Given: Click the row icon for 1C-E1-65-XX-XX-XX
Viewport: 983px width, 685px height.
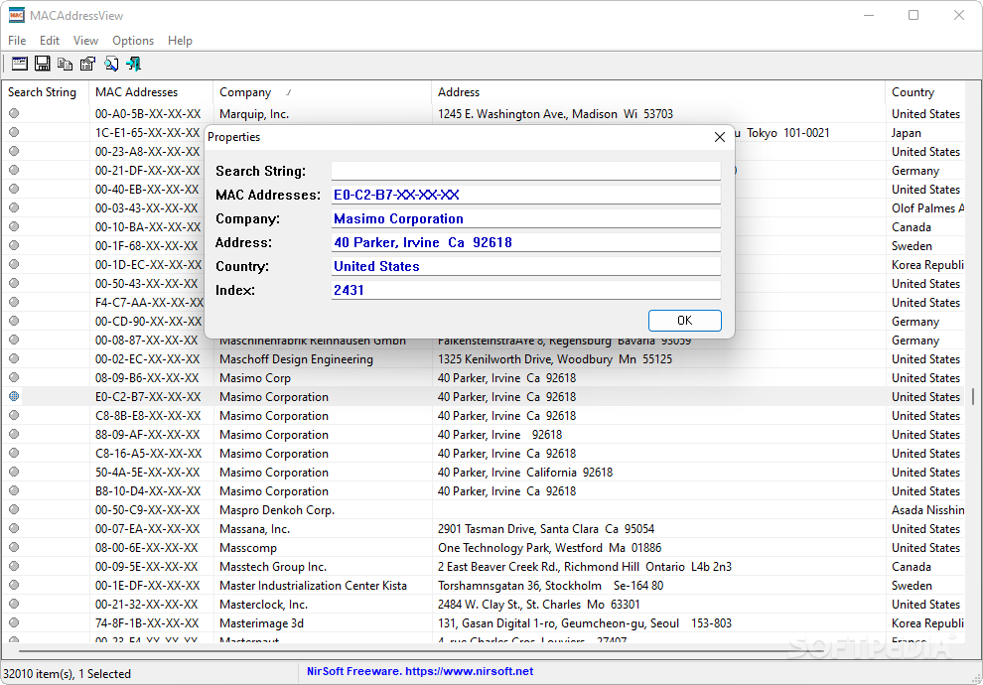Looking at the screenshot, I should click(14, 132).
